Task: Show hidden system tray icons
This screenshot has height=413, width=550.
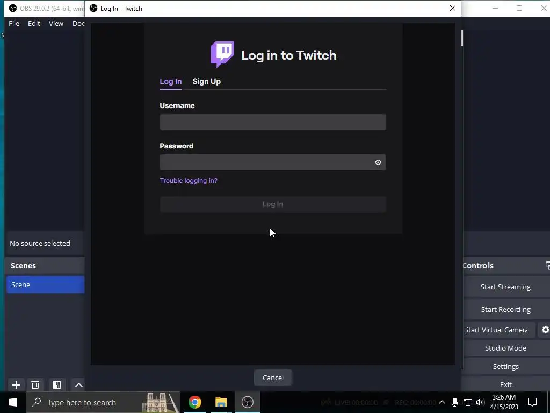Action: coord(442,402)
